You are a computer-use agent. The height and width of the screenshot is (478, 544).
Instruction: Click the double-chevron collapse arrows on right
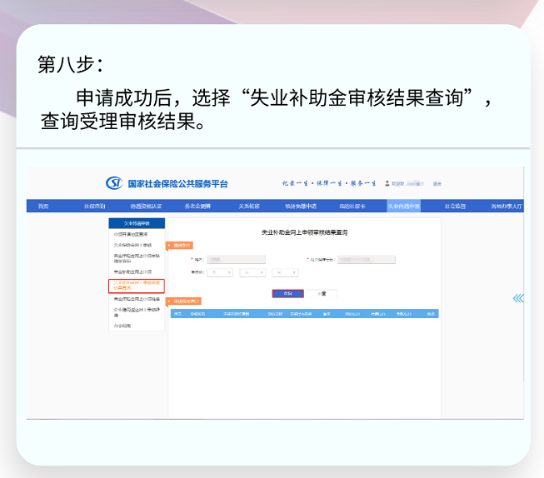pyautogui.click(x=518, y=298)
